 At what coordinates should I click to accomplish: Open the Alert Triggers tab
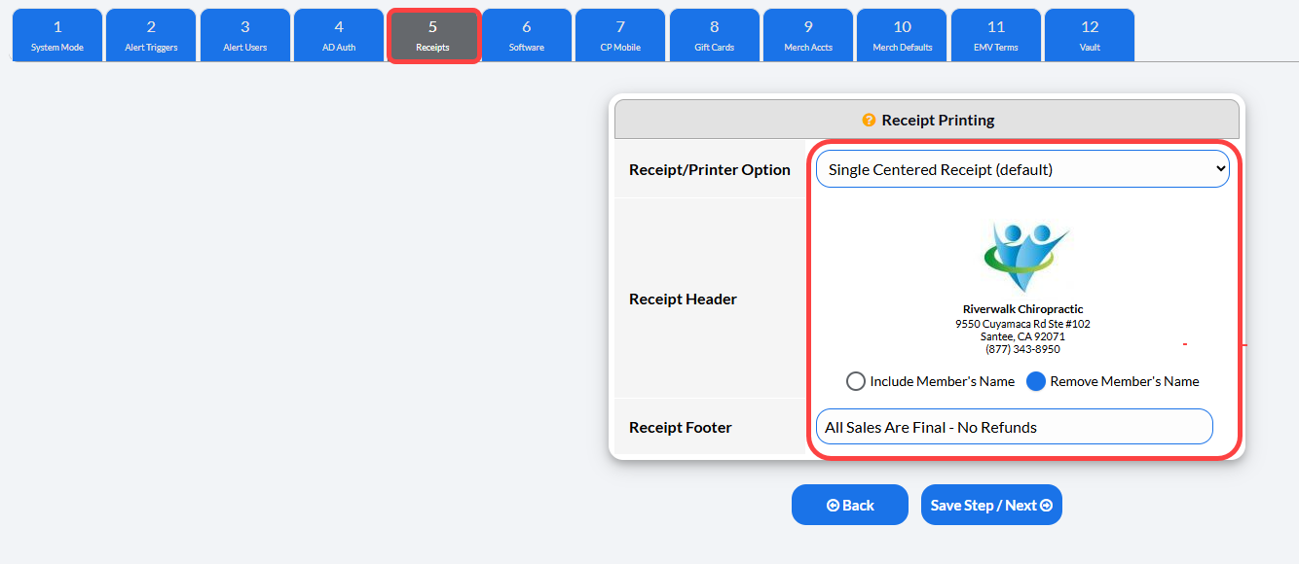151,35
